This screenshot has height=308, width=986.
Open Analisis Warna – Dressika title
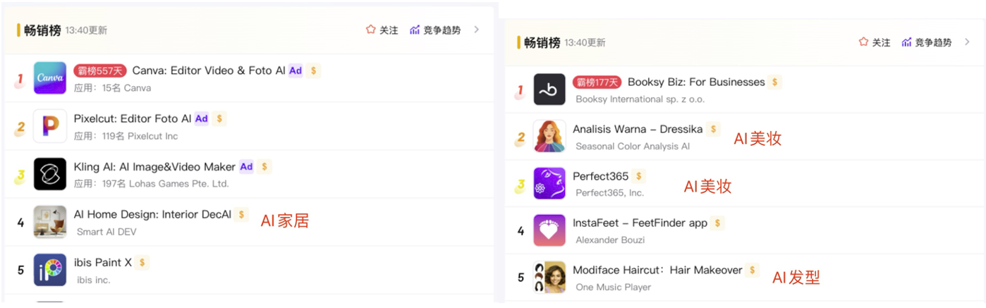click(638, 129)
